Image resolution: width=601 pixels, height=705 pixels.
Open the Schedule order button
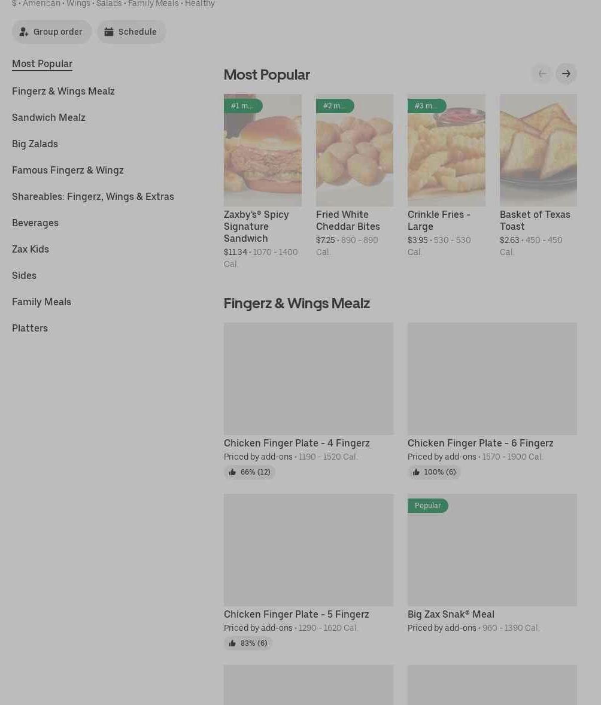pyautogui.click(x=131, y=32)
